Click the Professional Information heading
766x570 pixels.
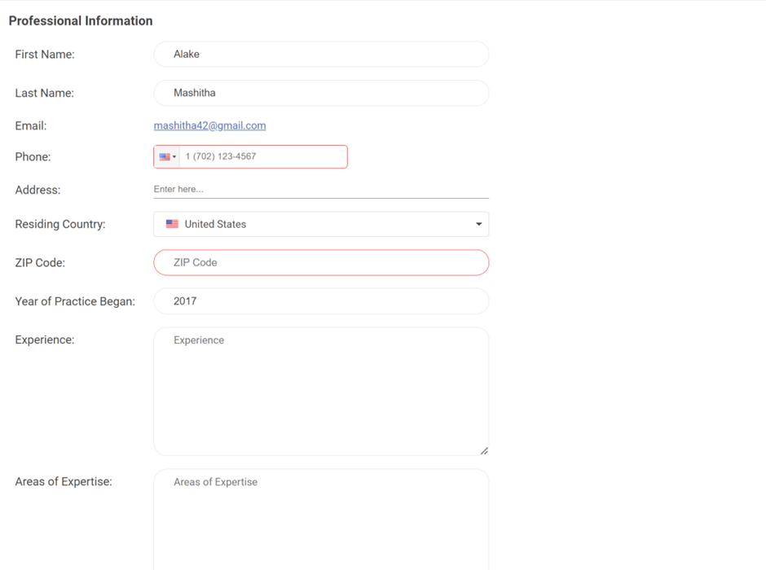(x=80, y=20)
